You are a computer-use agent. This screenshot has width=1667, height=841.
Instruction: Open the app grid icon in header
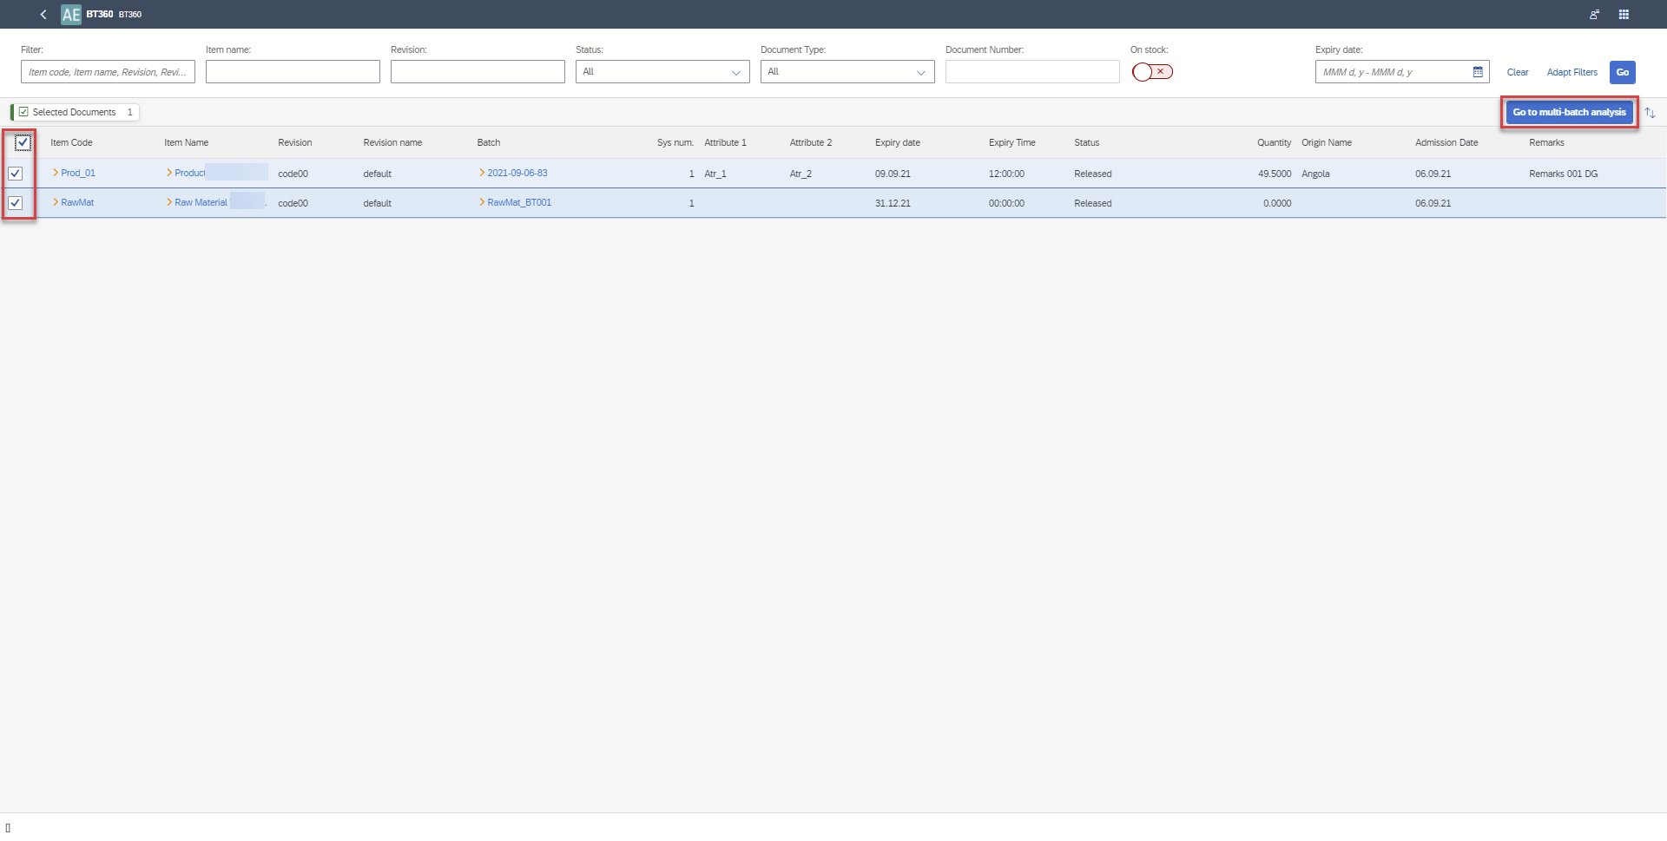point(1624,14)
